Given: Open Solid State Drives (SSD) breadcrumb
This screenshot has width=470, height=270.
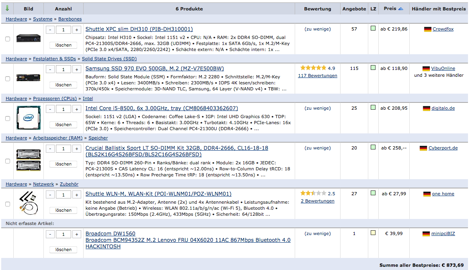Looking at the screenshot, I should tap(109, 59).
